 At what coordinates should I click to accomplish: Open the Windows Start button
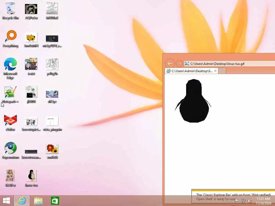(6, 201)
